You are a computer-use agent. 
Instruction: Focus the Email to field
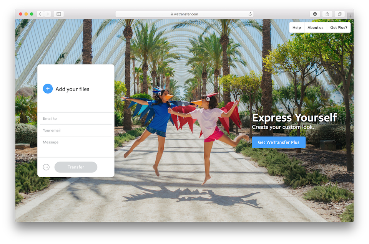point(76,119)
